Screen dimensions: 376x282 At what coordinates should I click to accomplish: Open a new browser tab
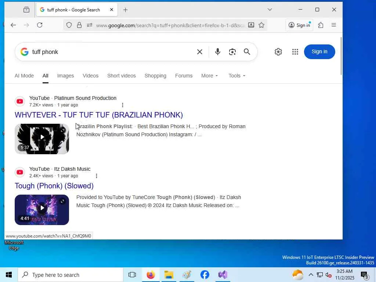pos(126,10)
